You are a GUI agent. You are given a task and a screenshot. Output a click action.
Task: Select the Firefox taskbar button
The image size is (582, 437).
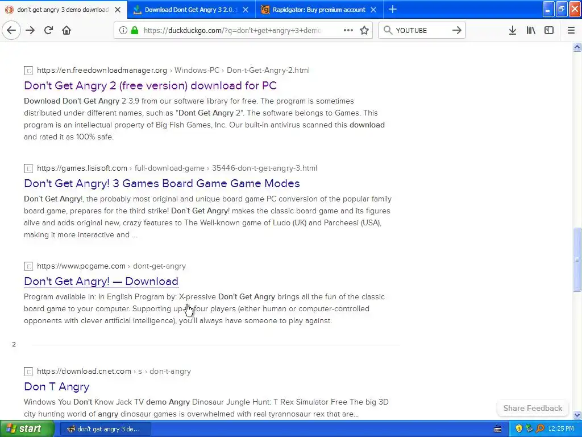[x=105, y=429]
